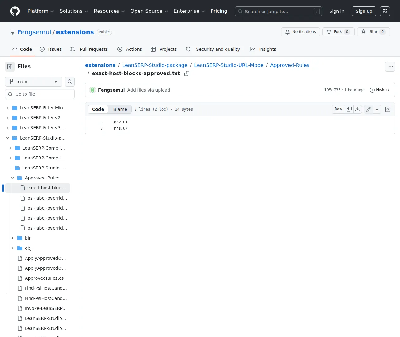Open the main branch selector dropdown
The image size is (400, 337).
(x=34, y=82)
